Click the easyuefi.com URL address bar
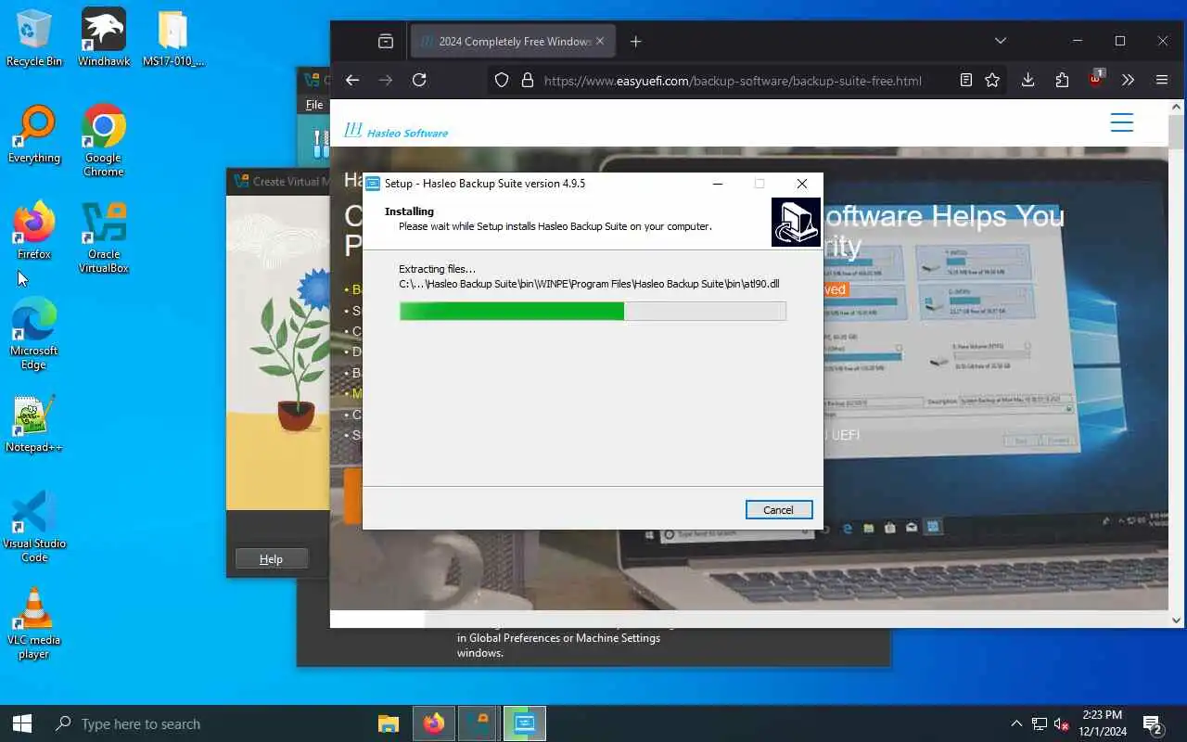 click(733, 81)
